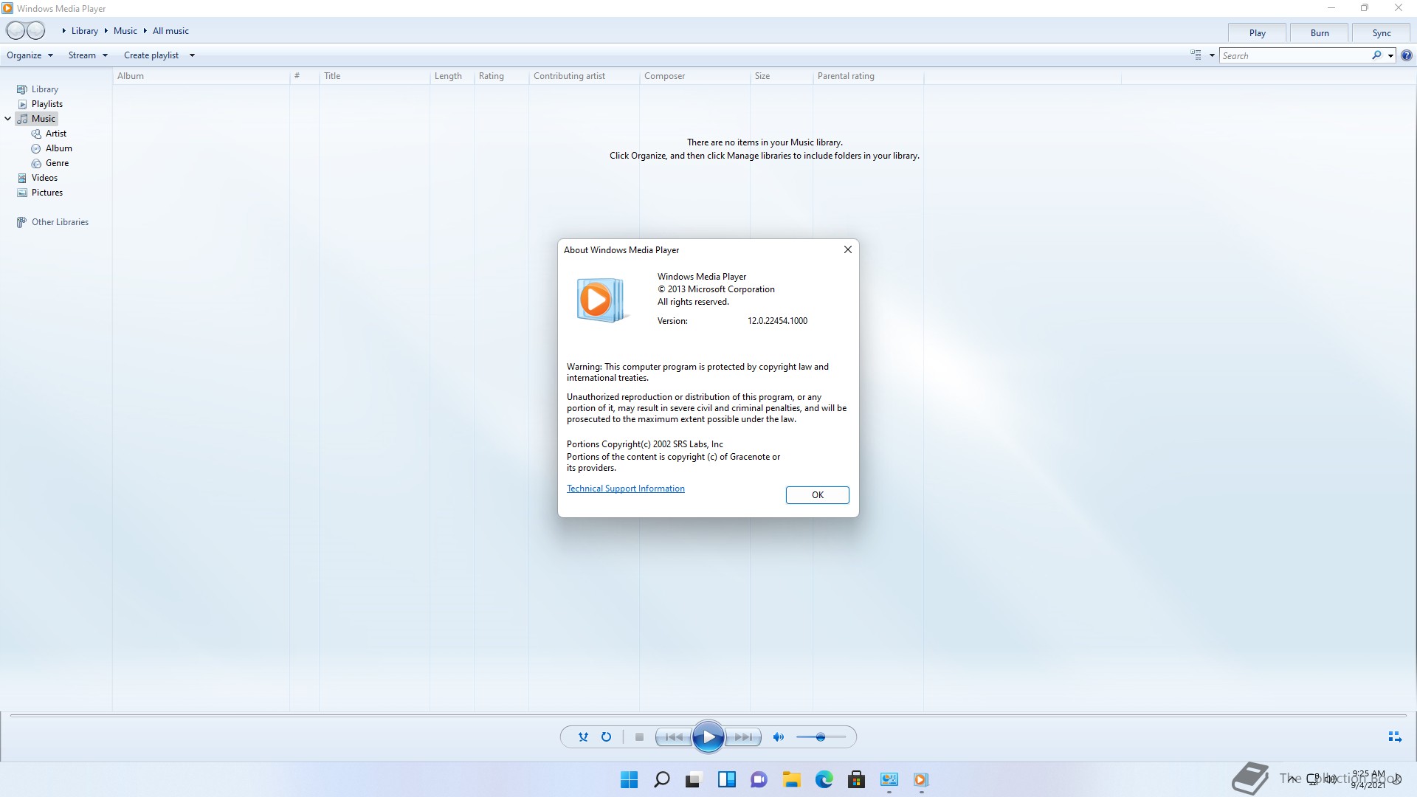Switch to the Sync tab
Image resolution: width=1417 pixels, height=797 pixels.
[1382, 33]
